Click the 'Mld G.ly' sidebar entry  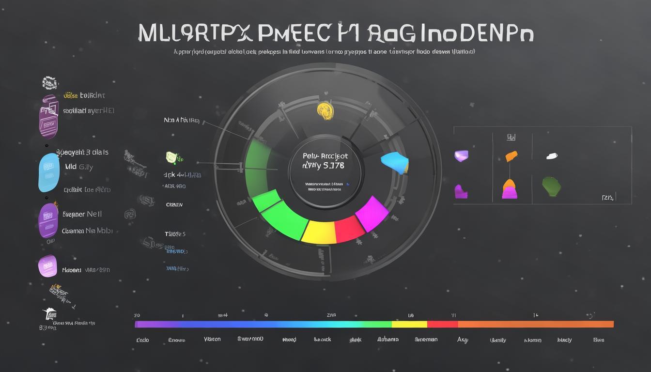(79, 167)
